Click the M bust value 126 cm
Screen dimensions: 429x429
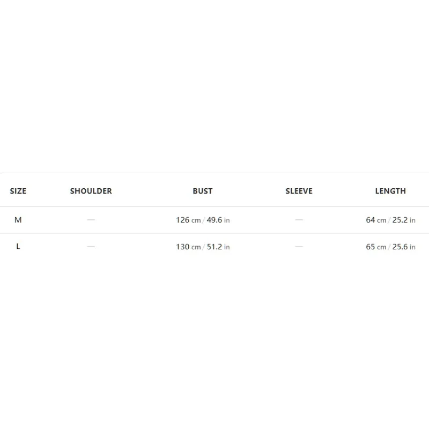pyautogui.click(x=188, y=220)
